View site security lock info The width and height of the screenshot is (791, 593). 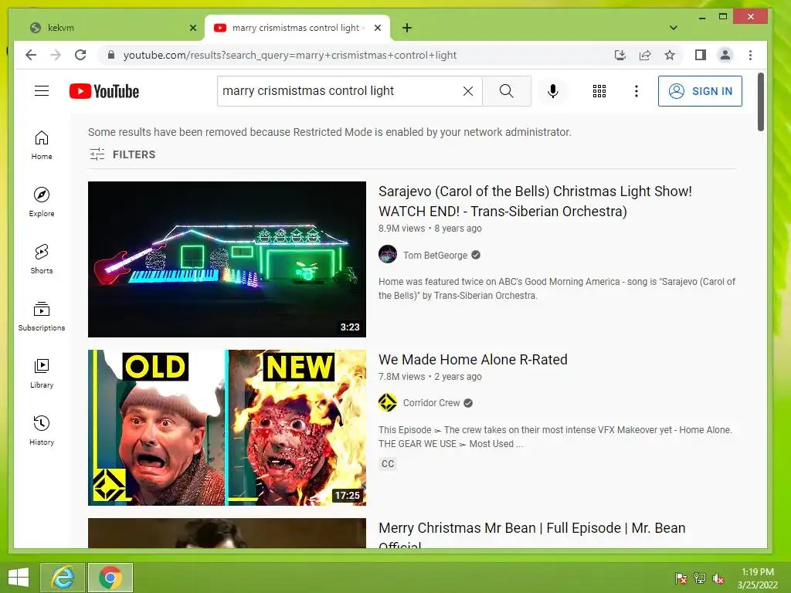(111, 55)
